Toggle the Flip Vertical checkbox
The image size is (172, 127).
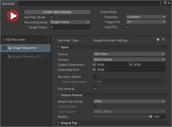coord(95,89)
